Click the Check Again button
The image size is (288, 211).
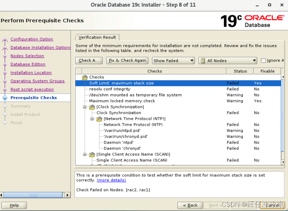(x=89, y=60)
